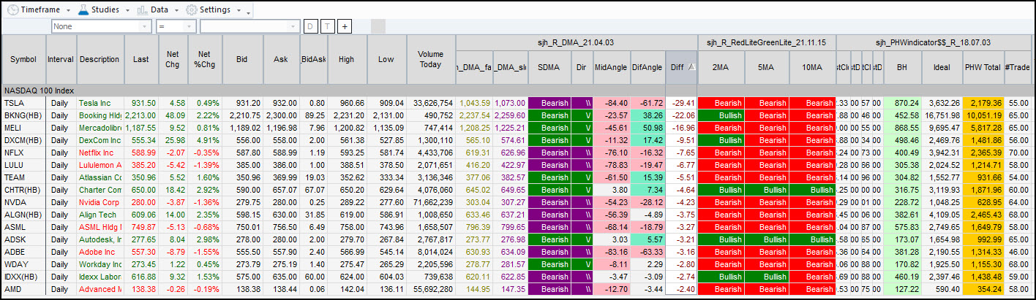Click Tesla's last price 931.50
This screenshot has width=1036, height=300.
tap(140, 103)
